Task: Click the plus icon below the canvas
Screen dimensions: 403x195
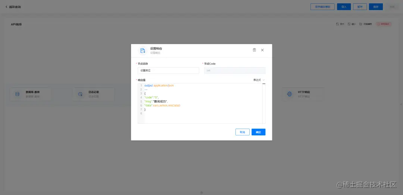Action: [x=201, y=192]
